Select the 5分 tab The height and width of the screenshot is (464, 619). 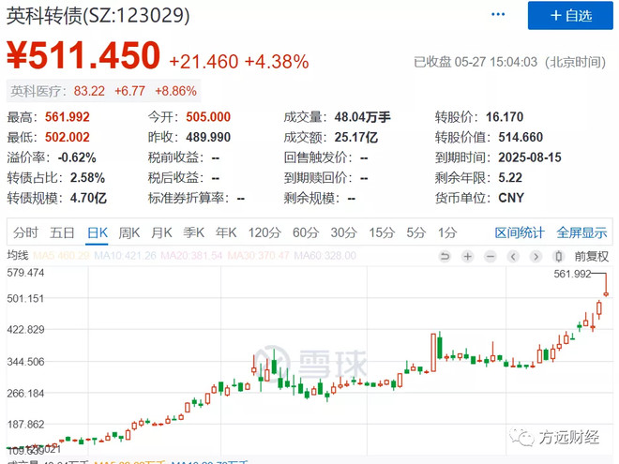[416, 232]
